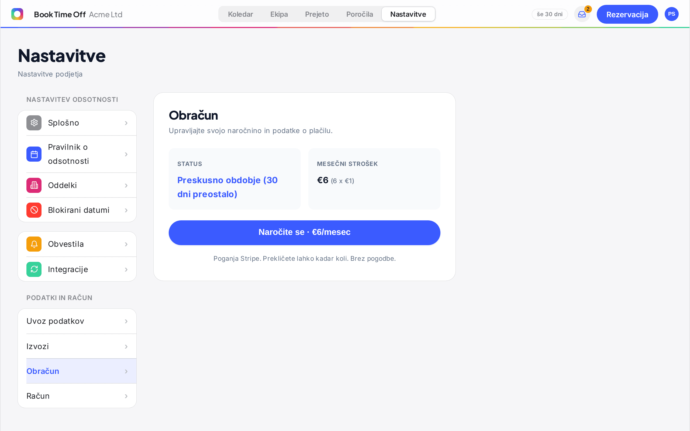
Task: Switch to the Poročila tab
Action: coord(360,14)
